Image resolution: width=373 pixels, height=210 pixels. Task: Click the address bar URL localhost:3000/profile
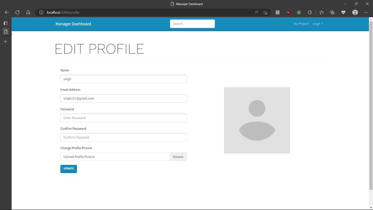[63, 12]
